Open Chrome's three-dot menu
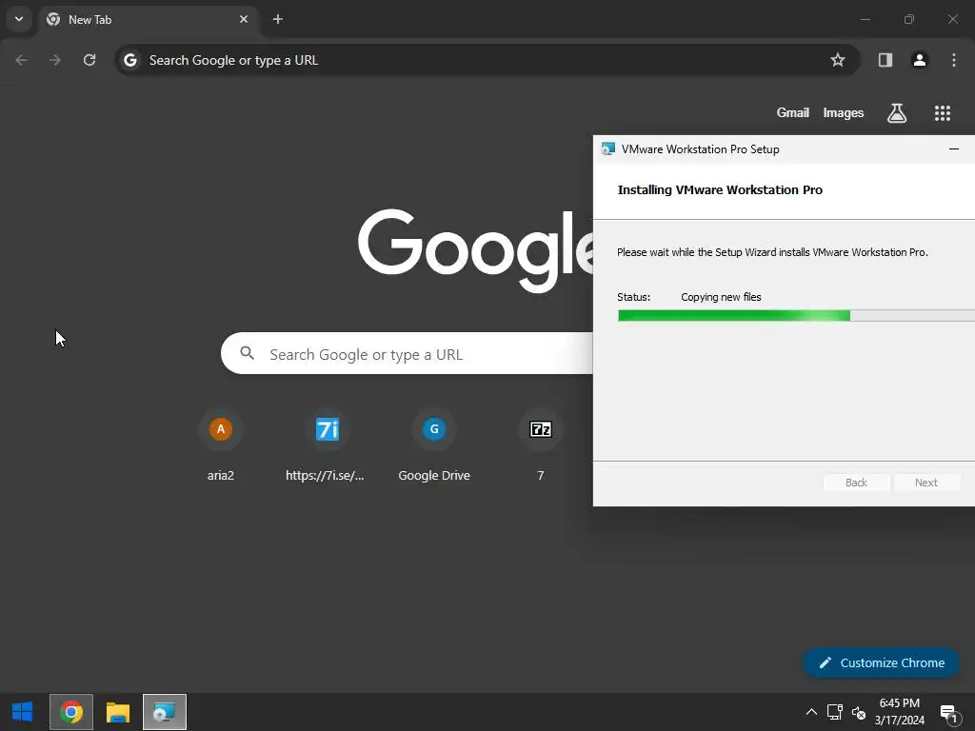This screenshot has width=975, height=731. coord(954,60)
